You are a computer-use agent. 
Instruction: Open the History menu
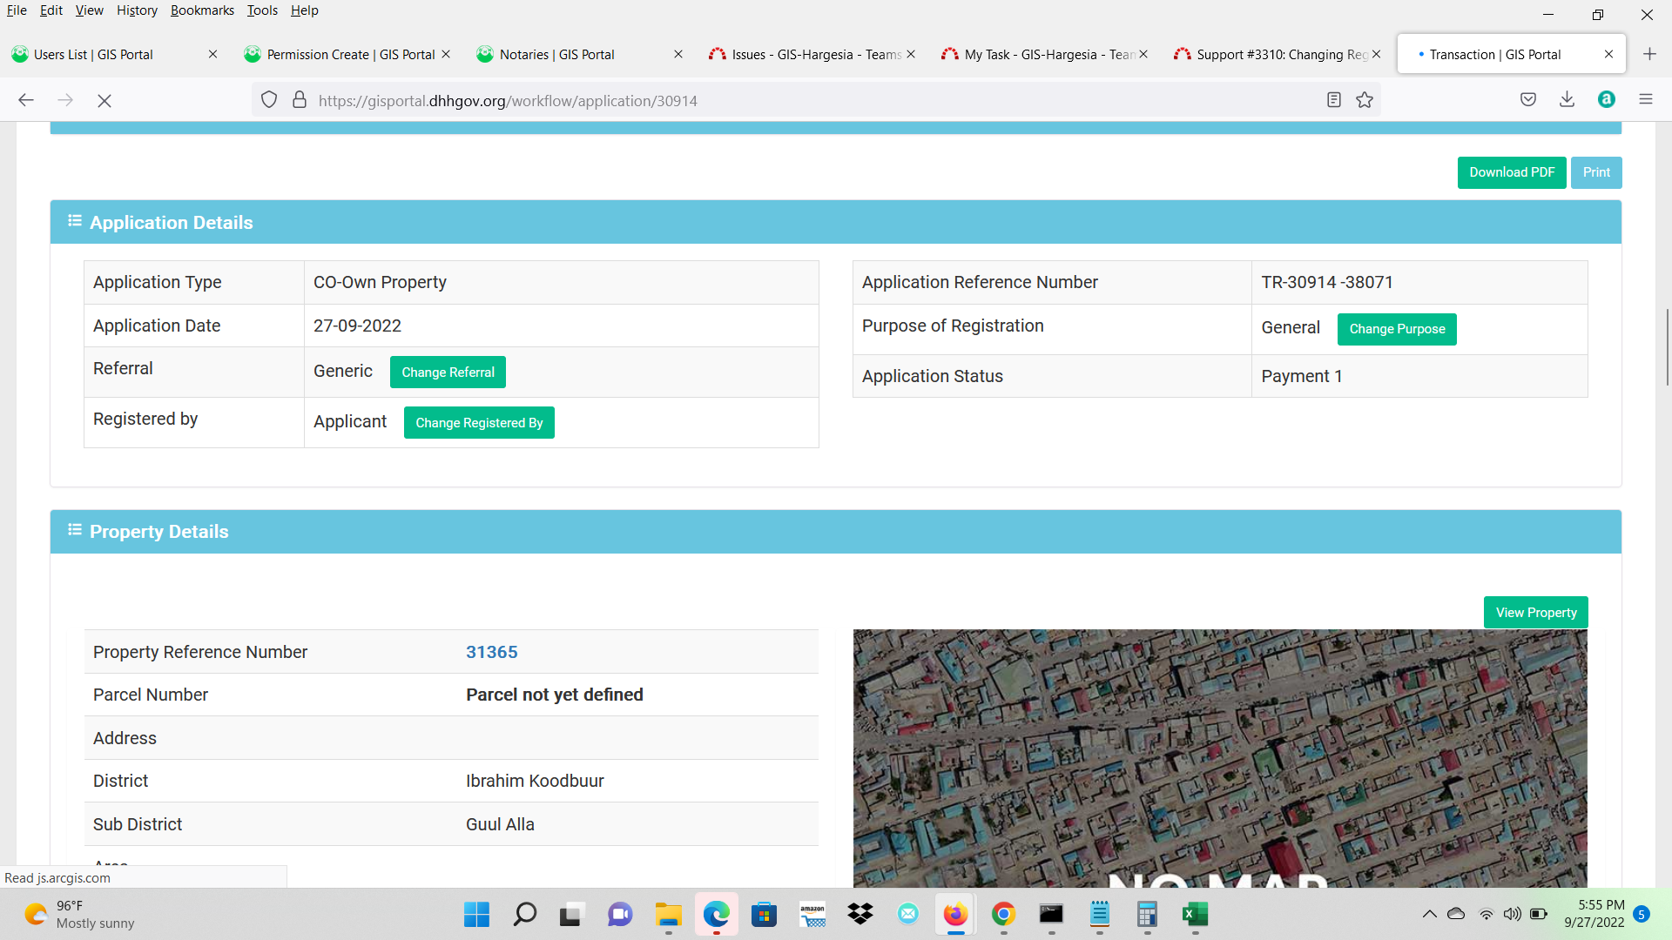tap(137, 10)
